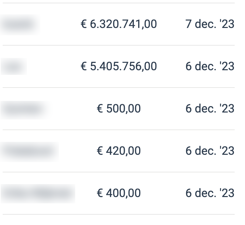The width and height of the screenshot is (245, 225).
Task: Click the date next to € 500,00
Action: click(x=210, y=109)
